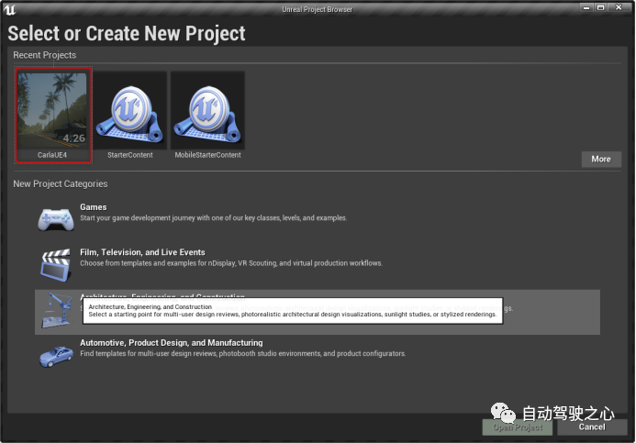Click the Automotive description starting 'Find templates'
The width and height of the screenshot is (636, 443).
tap(242, 354)
